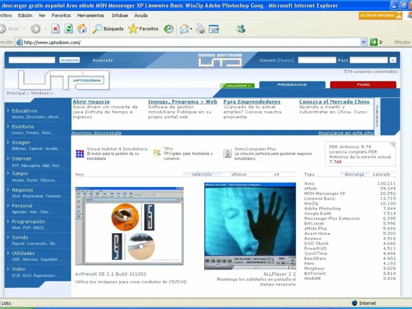This screenshot has width=412, height=309.
Task: Click the TPV program icon
Action: [x=157, y=153]
